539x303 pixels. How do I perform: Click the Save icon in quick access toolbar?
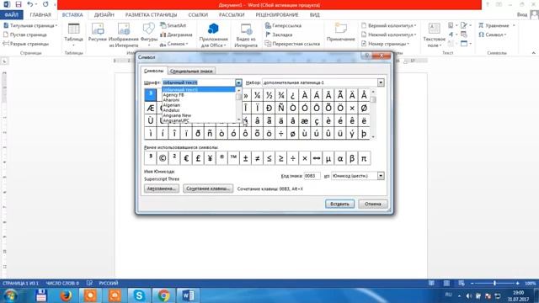pos(19,4)
